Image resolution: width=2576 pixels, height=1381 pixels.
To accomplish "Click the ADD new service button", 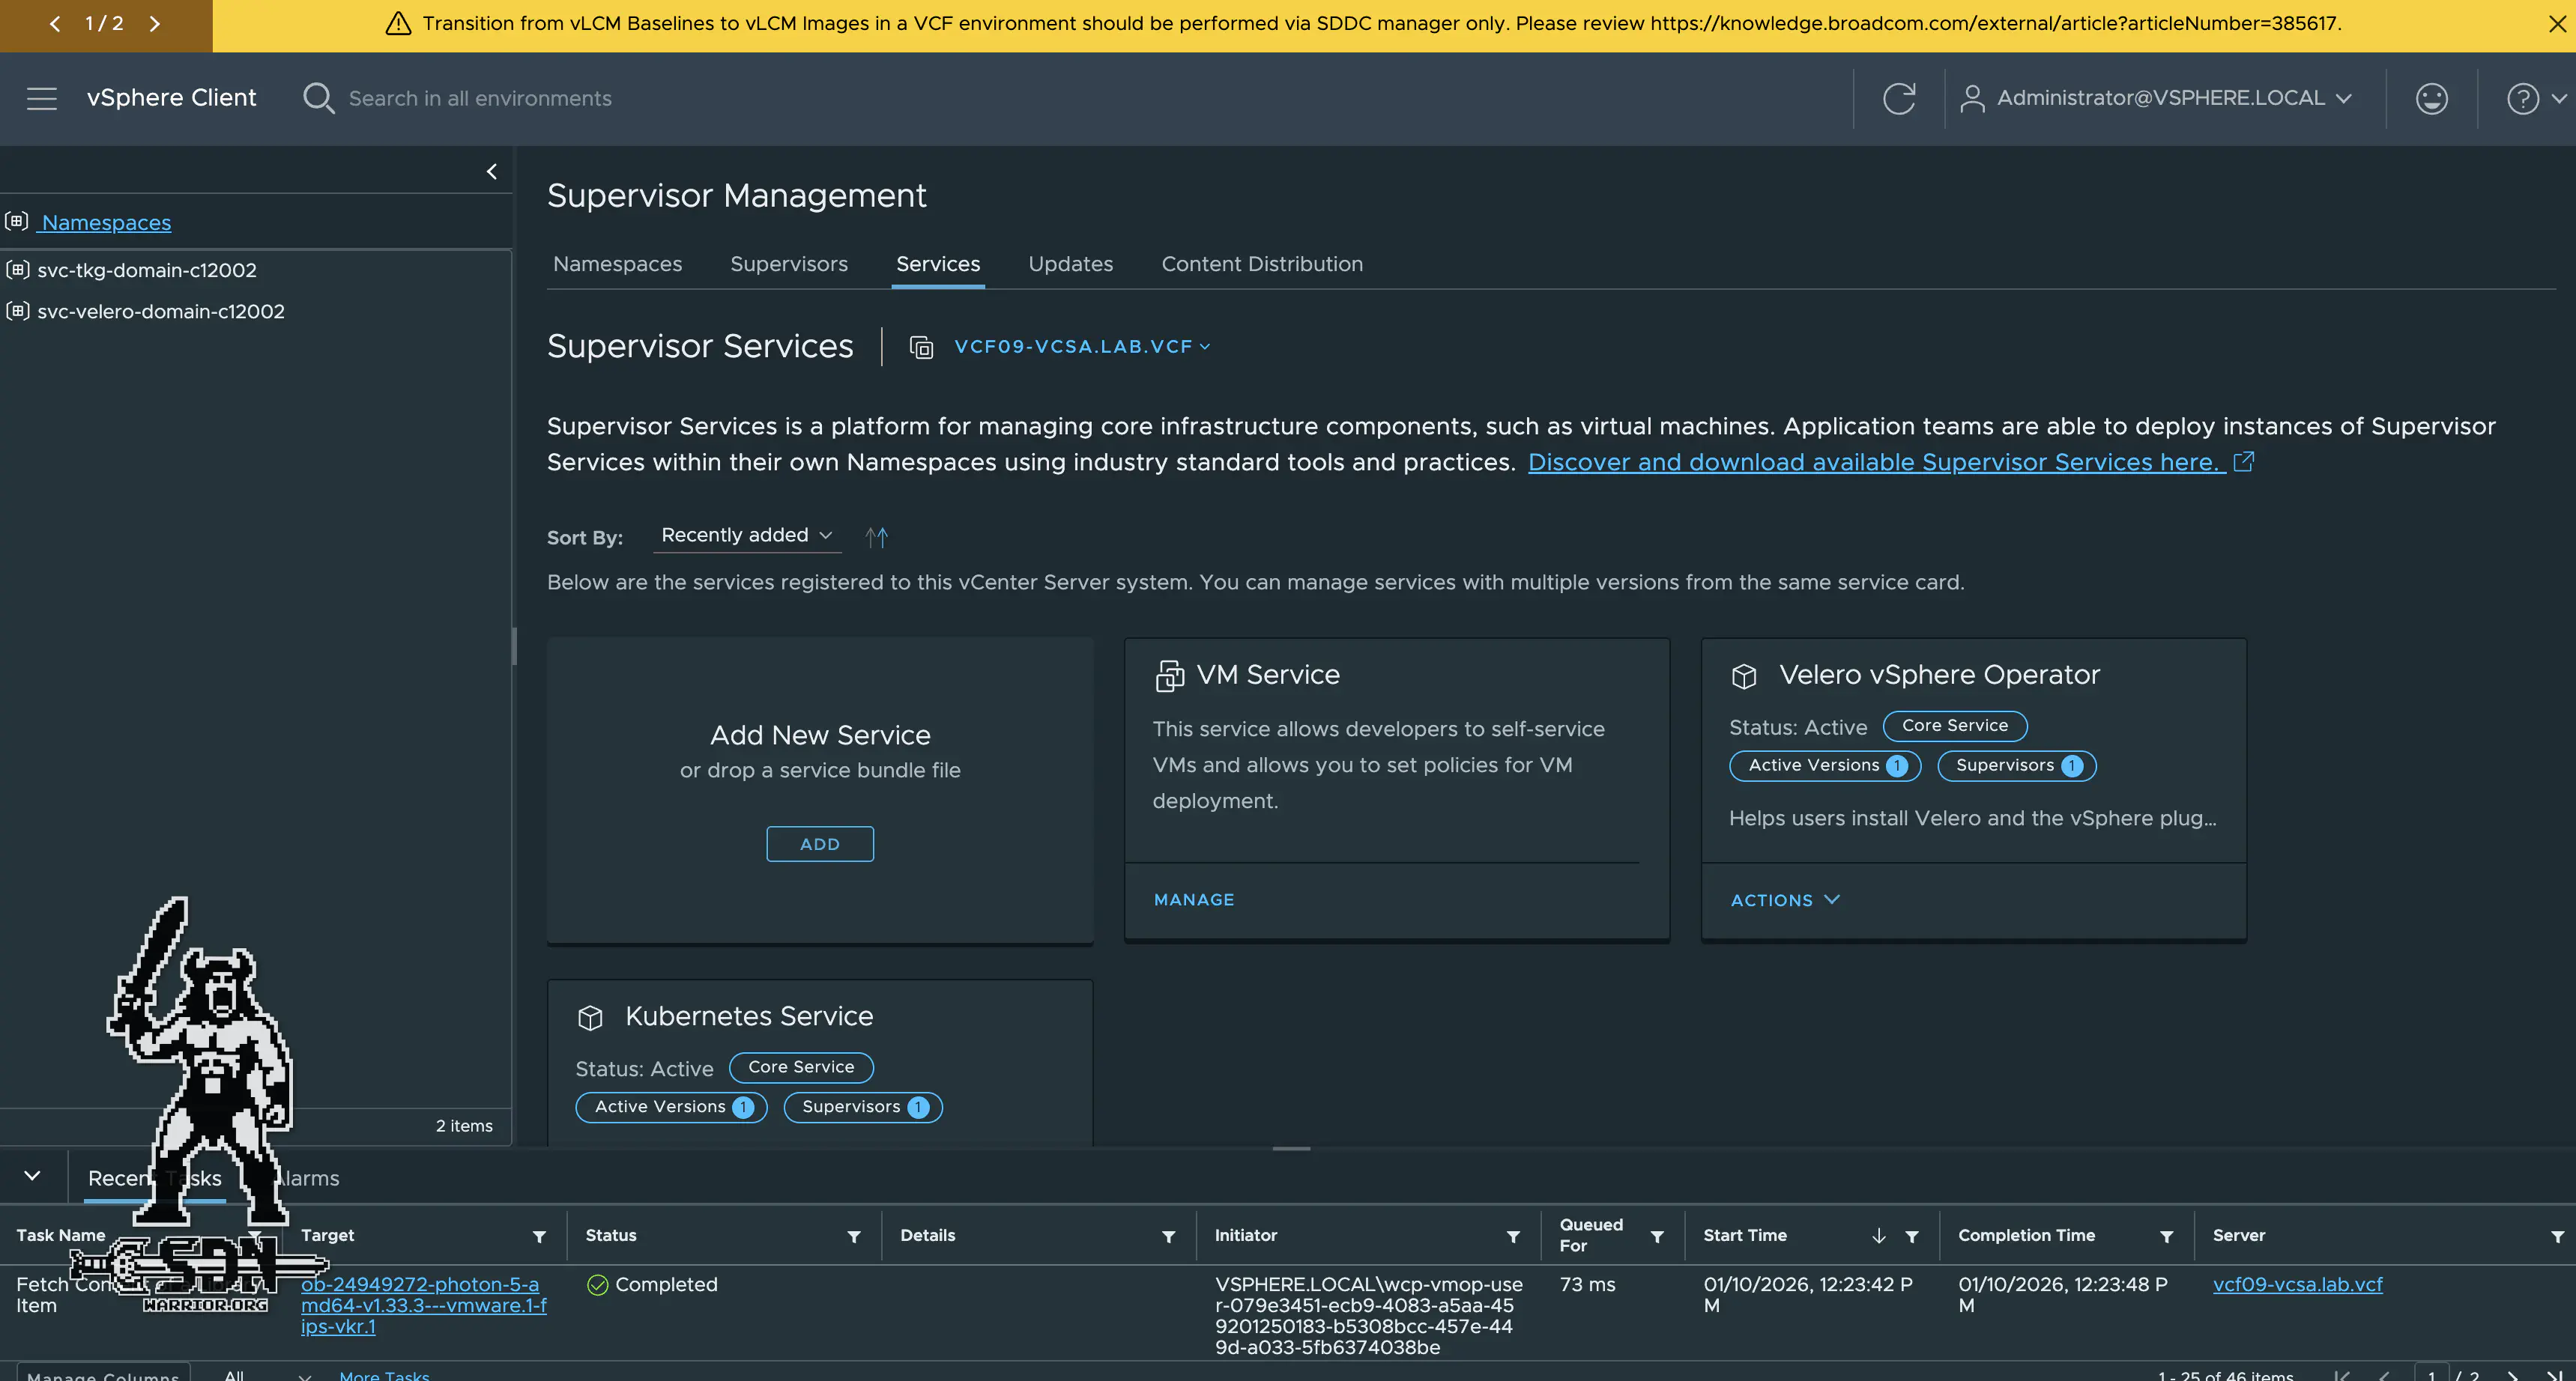I will pyautogui.click(x=819, y=844).
